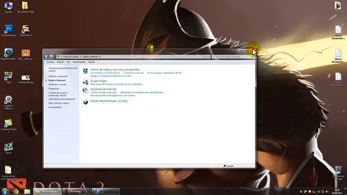The image size is (347, 195).
Task: Select the Camtasia Studio desktop shortcut
Action: point(9,126)
